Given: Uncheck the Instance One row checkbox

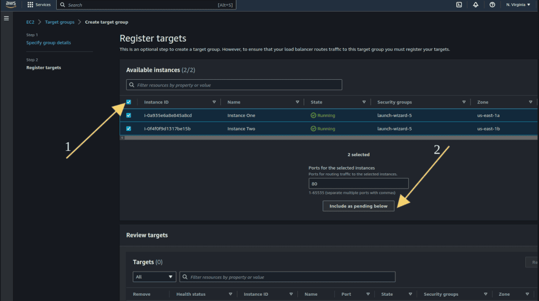Looking at the screenshot, I should (128, 116).
